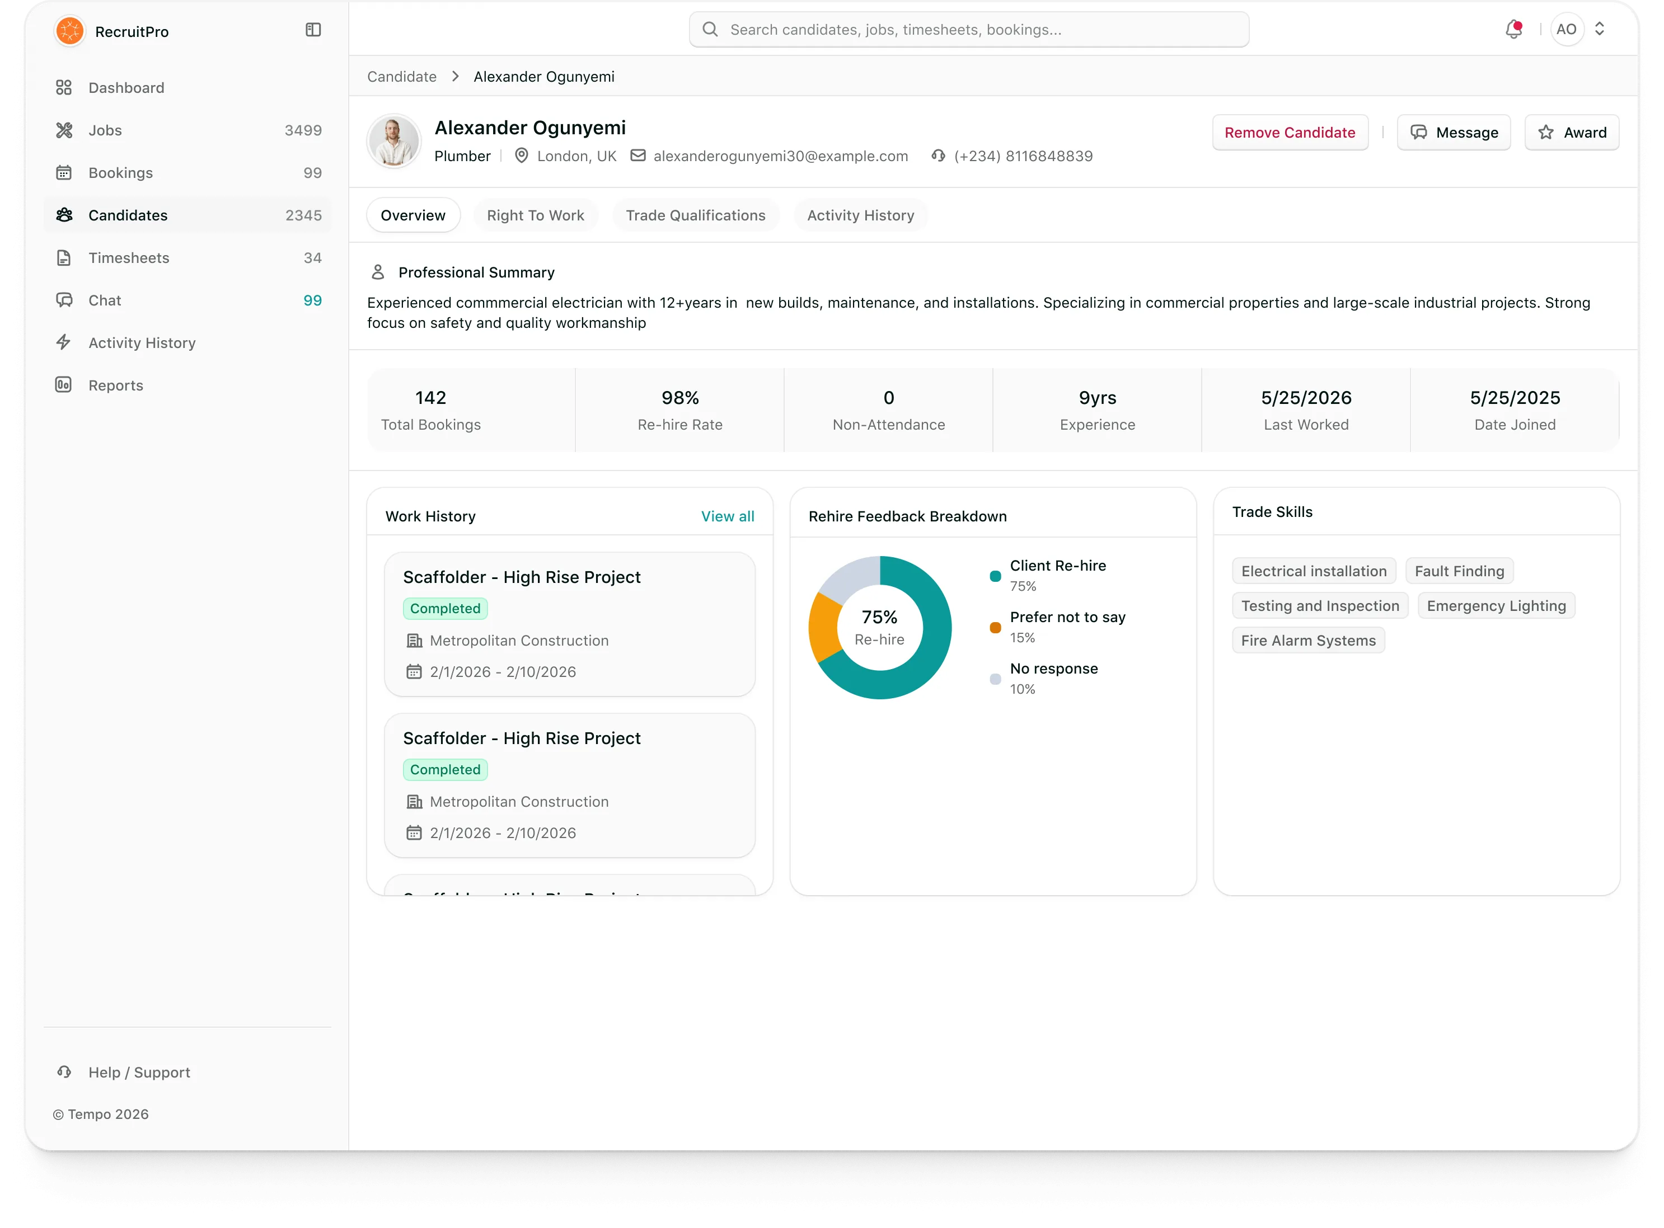
Task: Click the Fire Alarm Systems skill tag
Action: click(x=1308, y=640)
